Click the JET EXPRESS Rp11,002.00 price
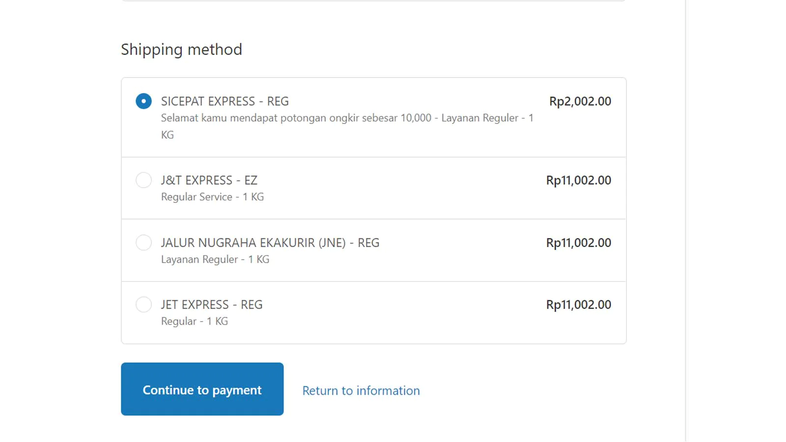 (x=579, y=304)
